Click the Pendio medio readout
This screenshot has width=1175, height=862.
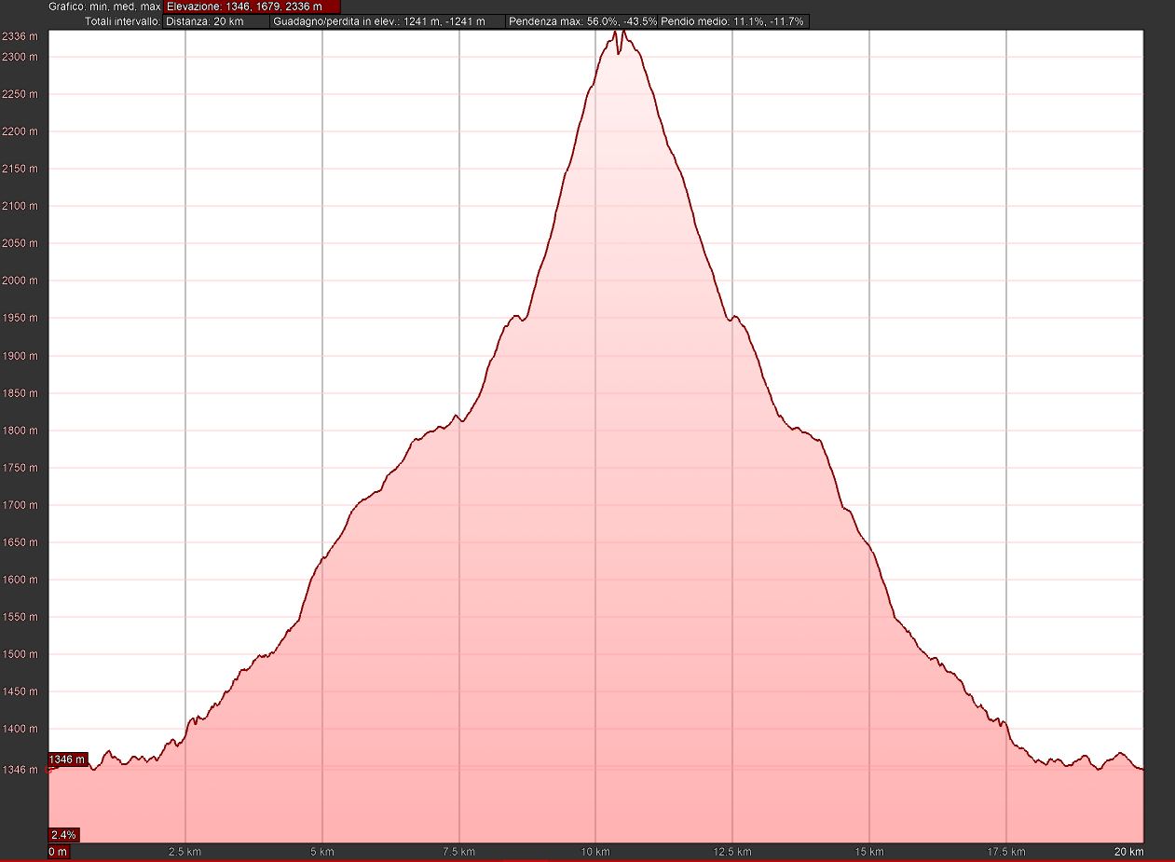click(732, 21)
